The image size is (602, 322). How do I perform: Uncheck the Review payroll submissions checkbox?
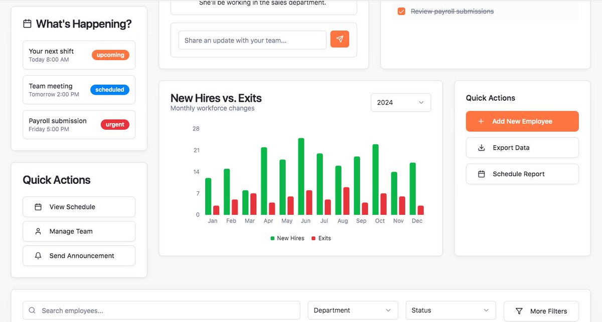point(401,11)
